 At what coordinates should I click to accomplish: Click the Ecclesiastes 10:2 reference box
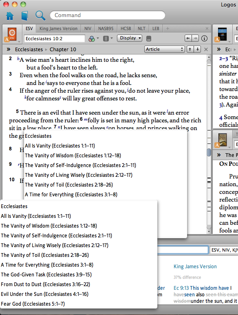click(54, 39)
